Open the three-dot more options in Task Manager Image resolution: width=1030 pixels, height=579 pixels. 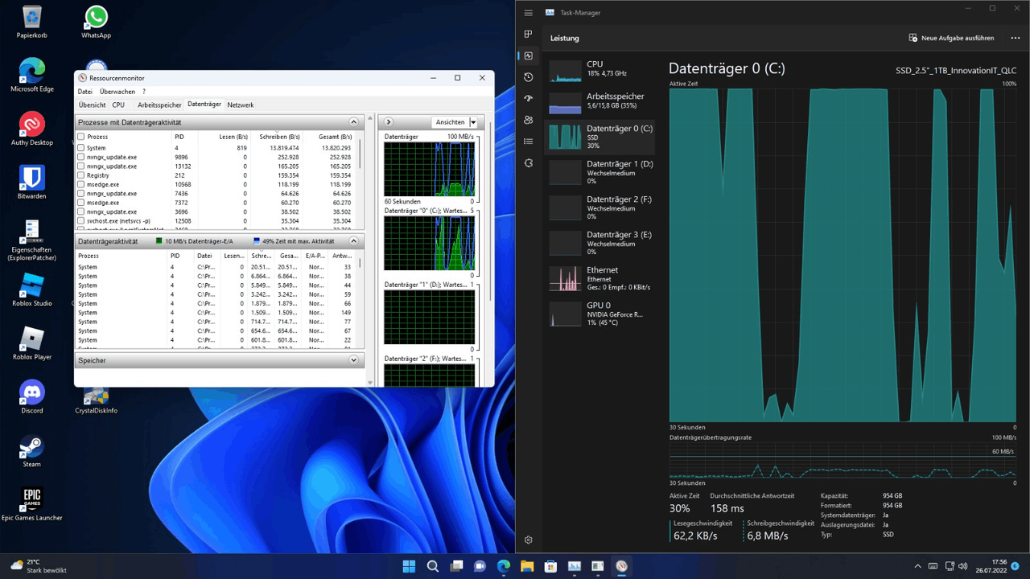pyautogui.click(x=1015, y=38)
